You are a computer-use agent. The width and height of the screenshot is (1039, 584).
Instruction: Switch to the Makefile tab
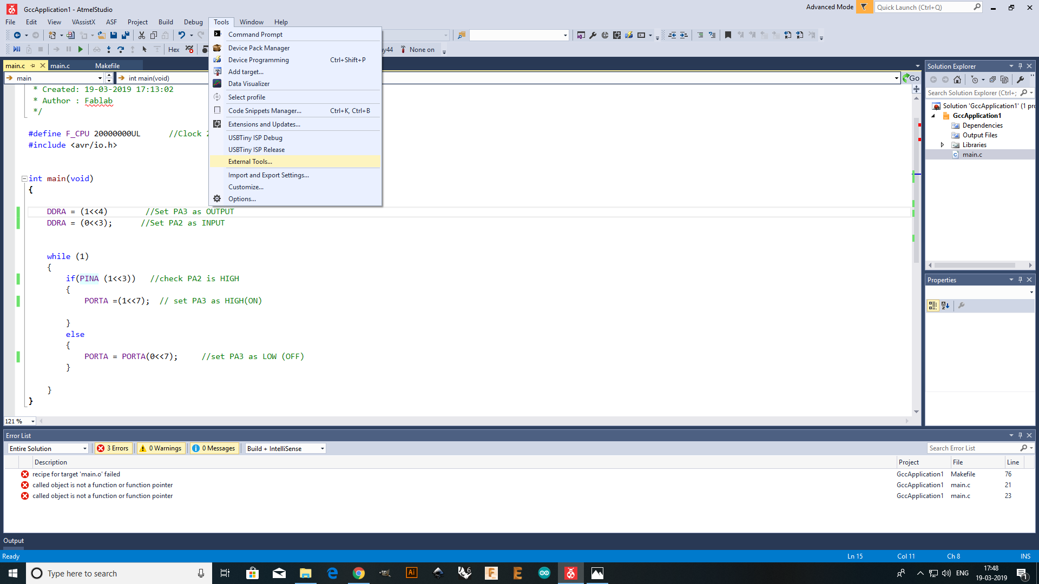[x=107, y=66]
